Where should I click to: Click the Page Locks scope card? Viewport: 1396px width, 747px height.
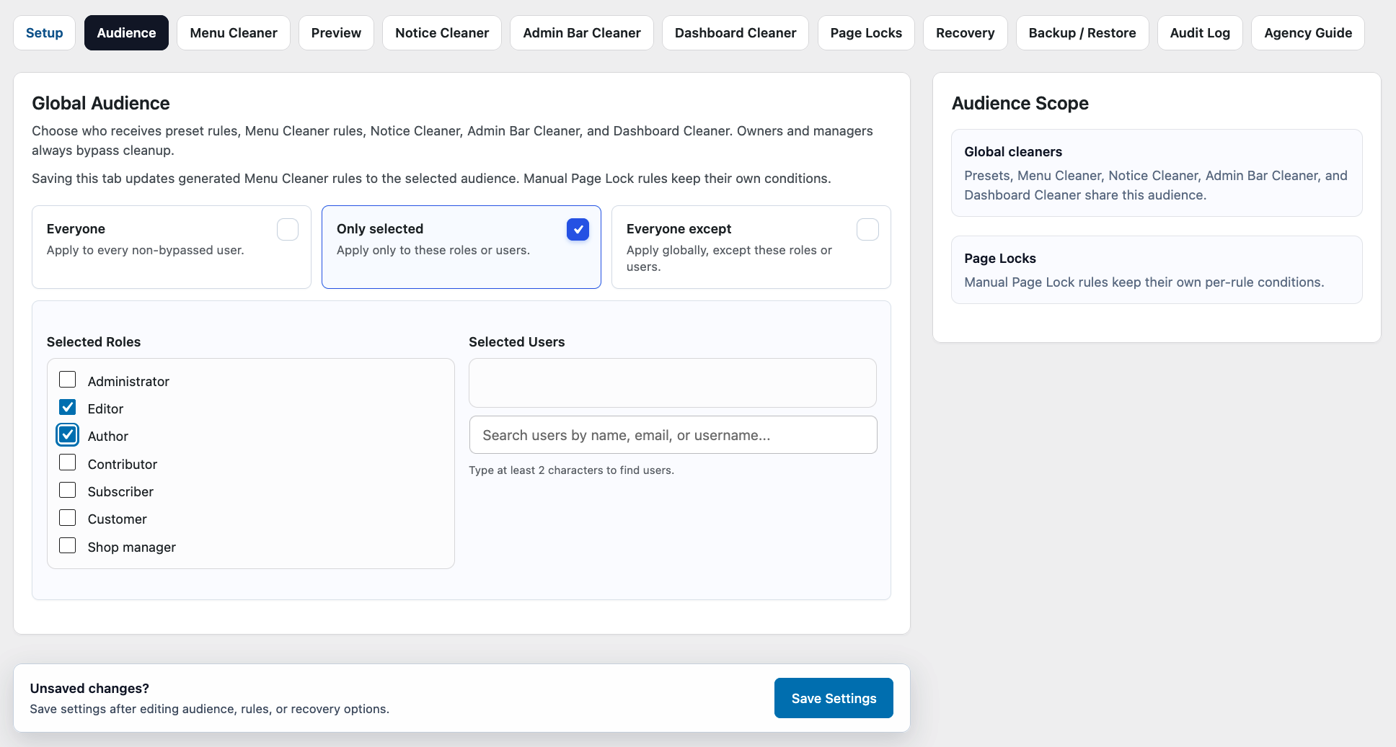point(1157,269)
